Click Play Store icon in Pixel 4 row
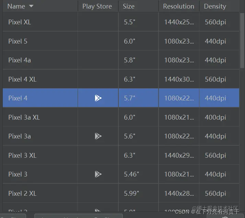This screenshot has height=218, width=245. (98, 98)
